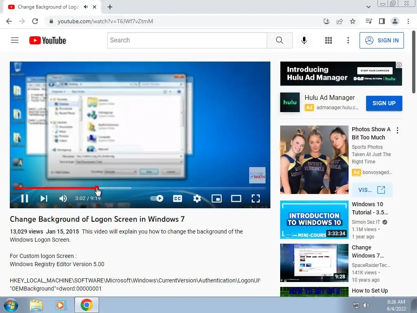This screenshot has width=417, height=313.
Task: Open system tray network icon
Action: point(356,305)
